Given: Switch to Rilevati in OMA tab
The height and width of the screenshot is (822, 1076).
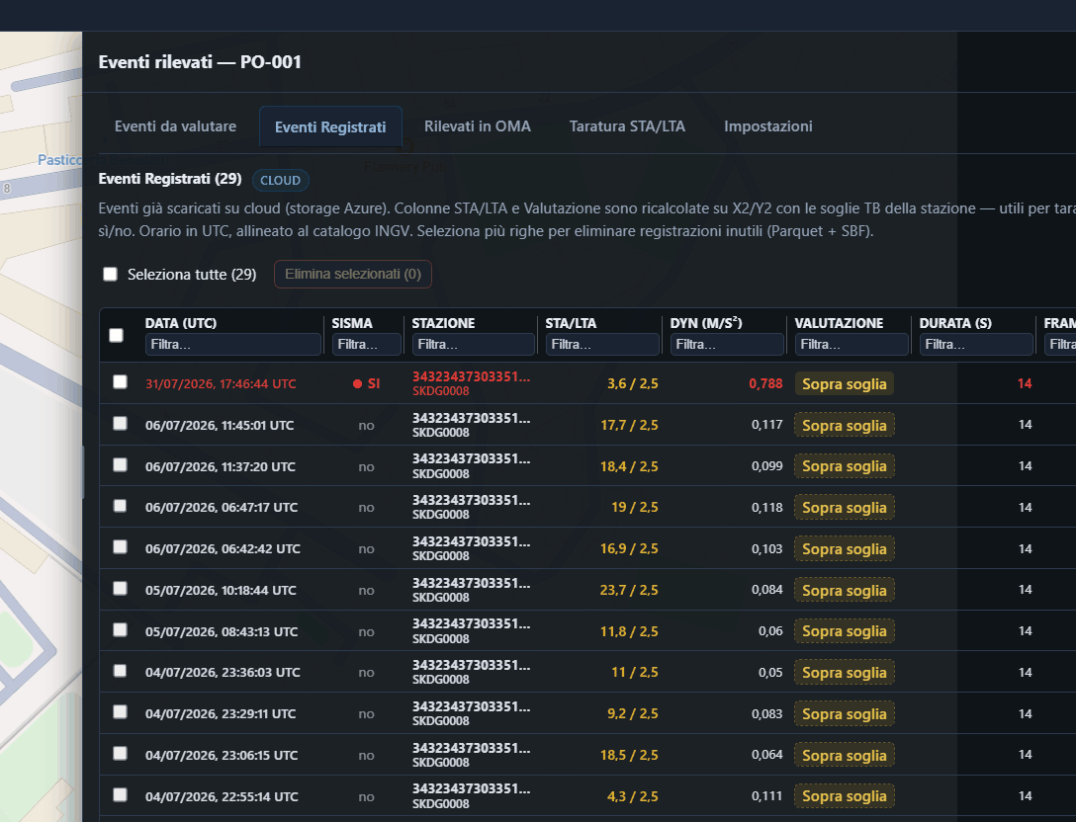Looking at the screenshot, I should pos(477,126).
